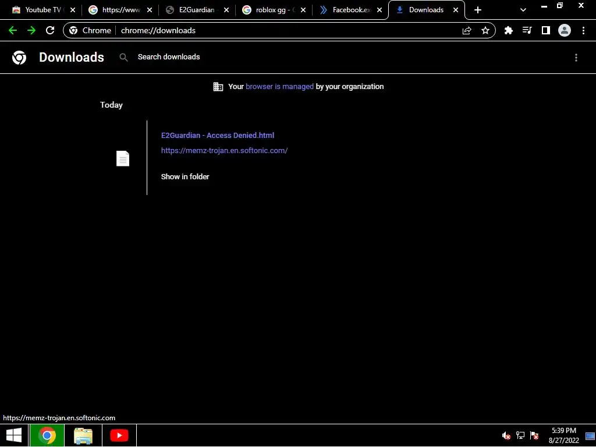Bookmark this page with the star icon
This screenshot has height=447, width=596.
485,30
